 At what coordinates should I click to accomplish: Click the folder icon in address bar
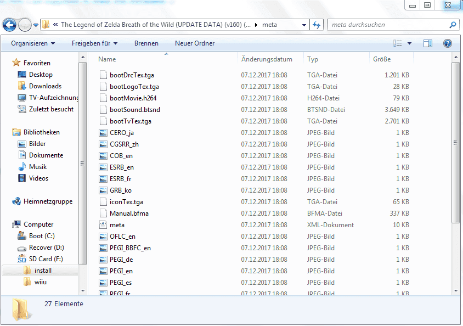coord(46,25)
